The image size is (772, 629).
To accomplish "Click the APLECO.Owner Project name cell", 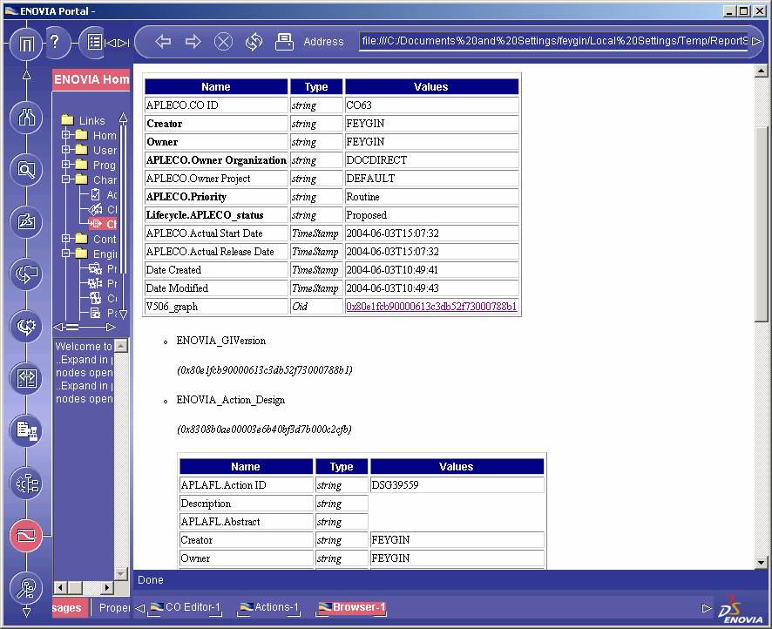I will [x=216, y=179].
